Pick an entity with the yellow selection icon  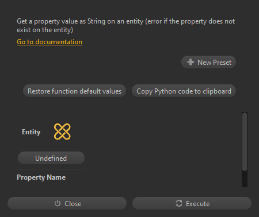[x=62, y=131]
